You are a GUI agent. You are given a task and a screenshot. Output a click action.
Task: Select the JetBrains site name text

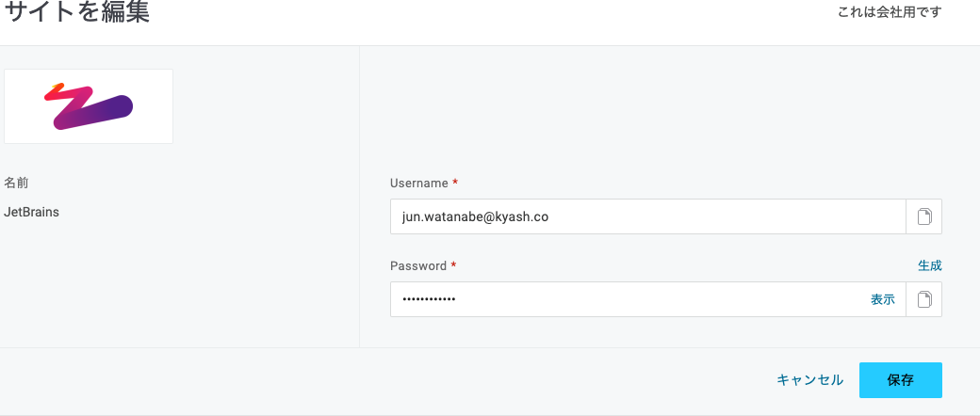31,212
